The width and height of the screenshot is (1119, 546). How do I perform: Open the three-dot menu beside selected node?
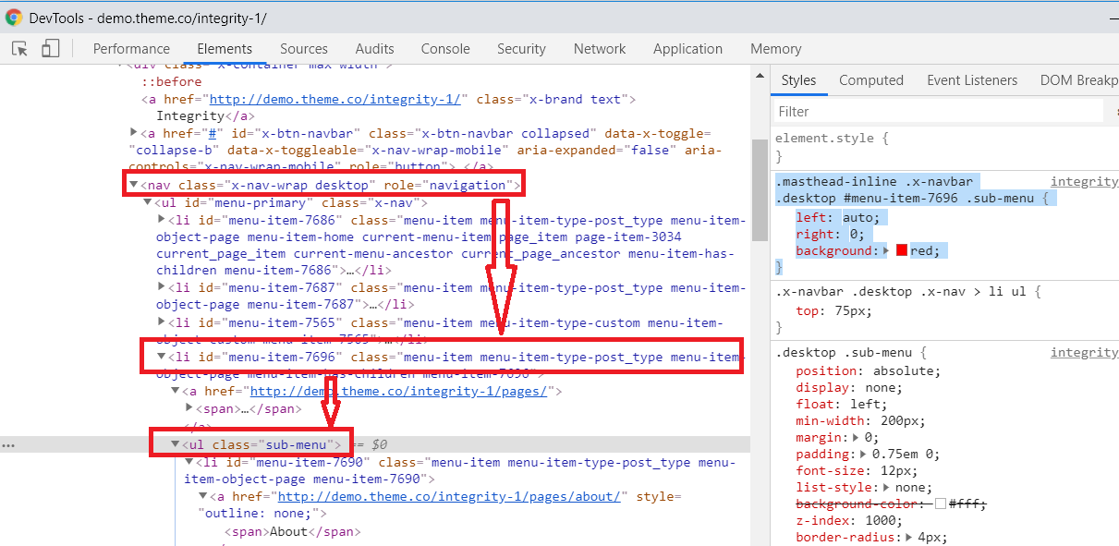pyautogui.click(x=8, y=444)
